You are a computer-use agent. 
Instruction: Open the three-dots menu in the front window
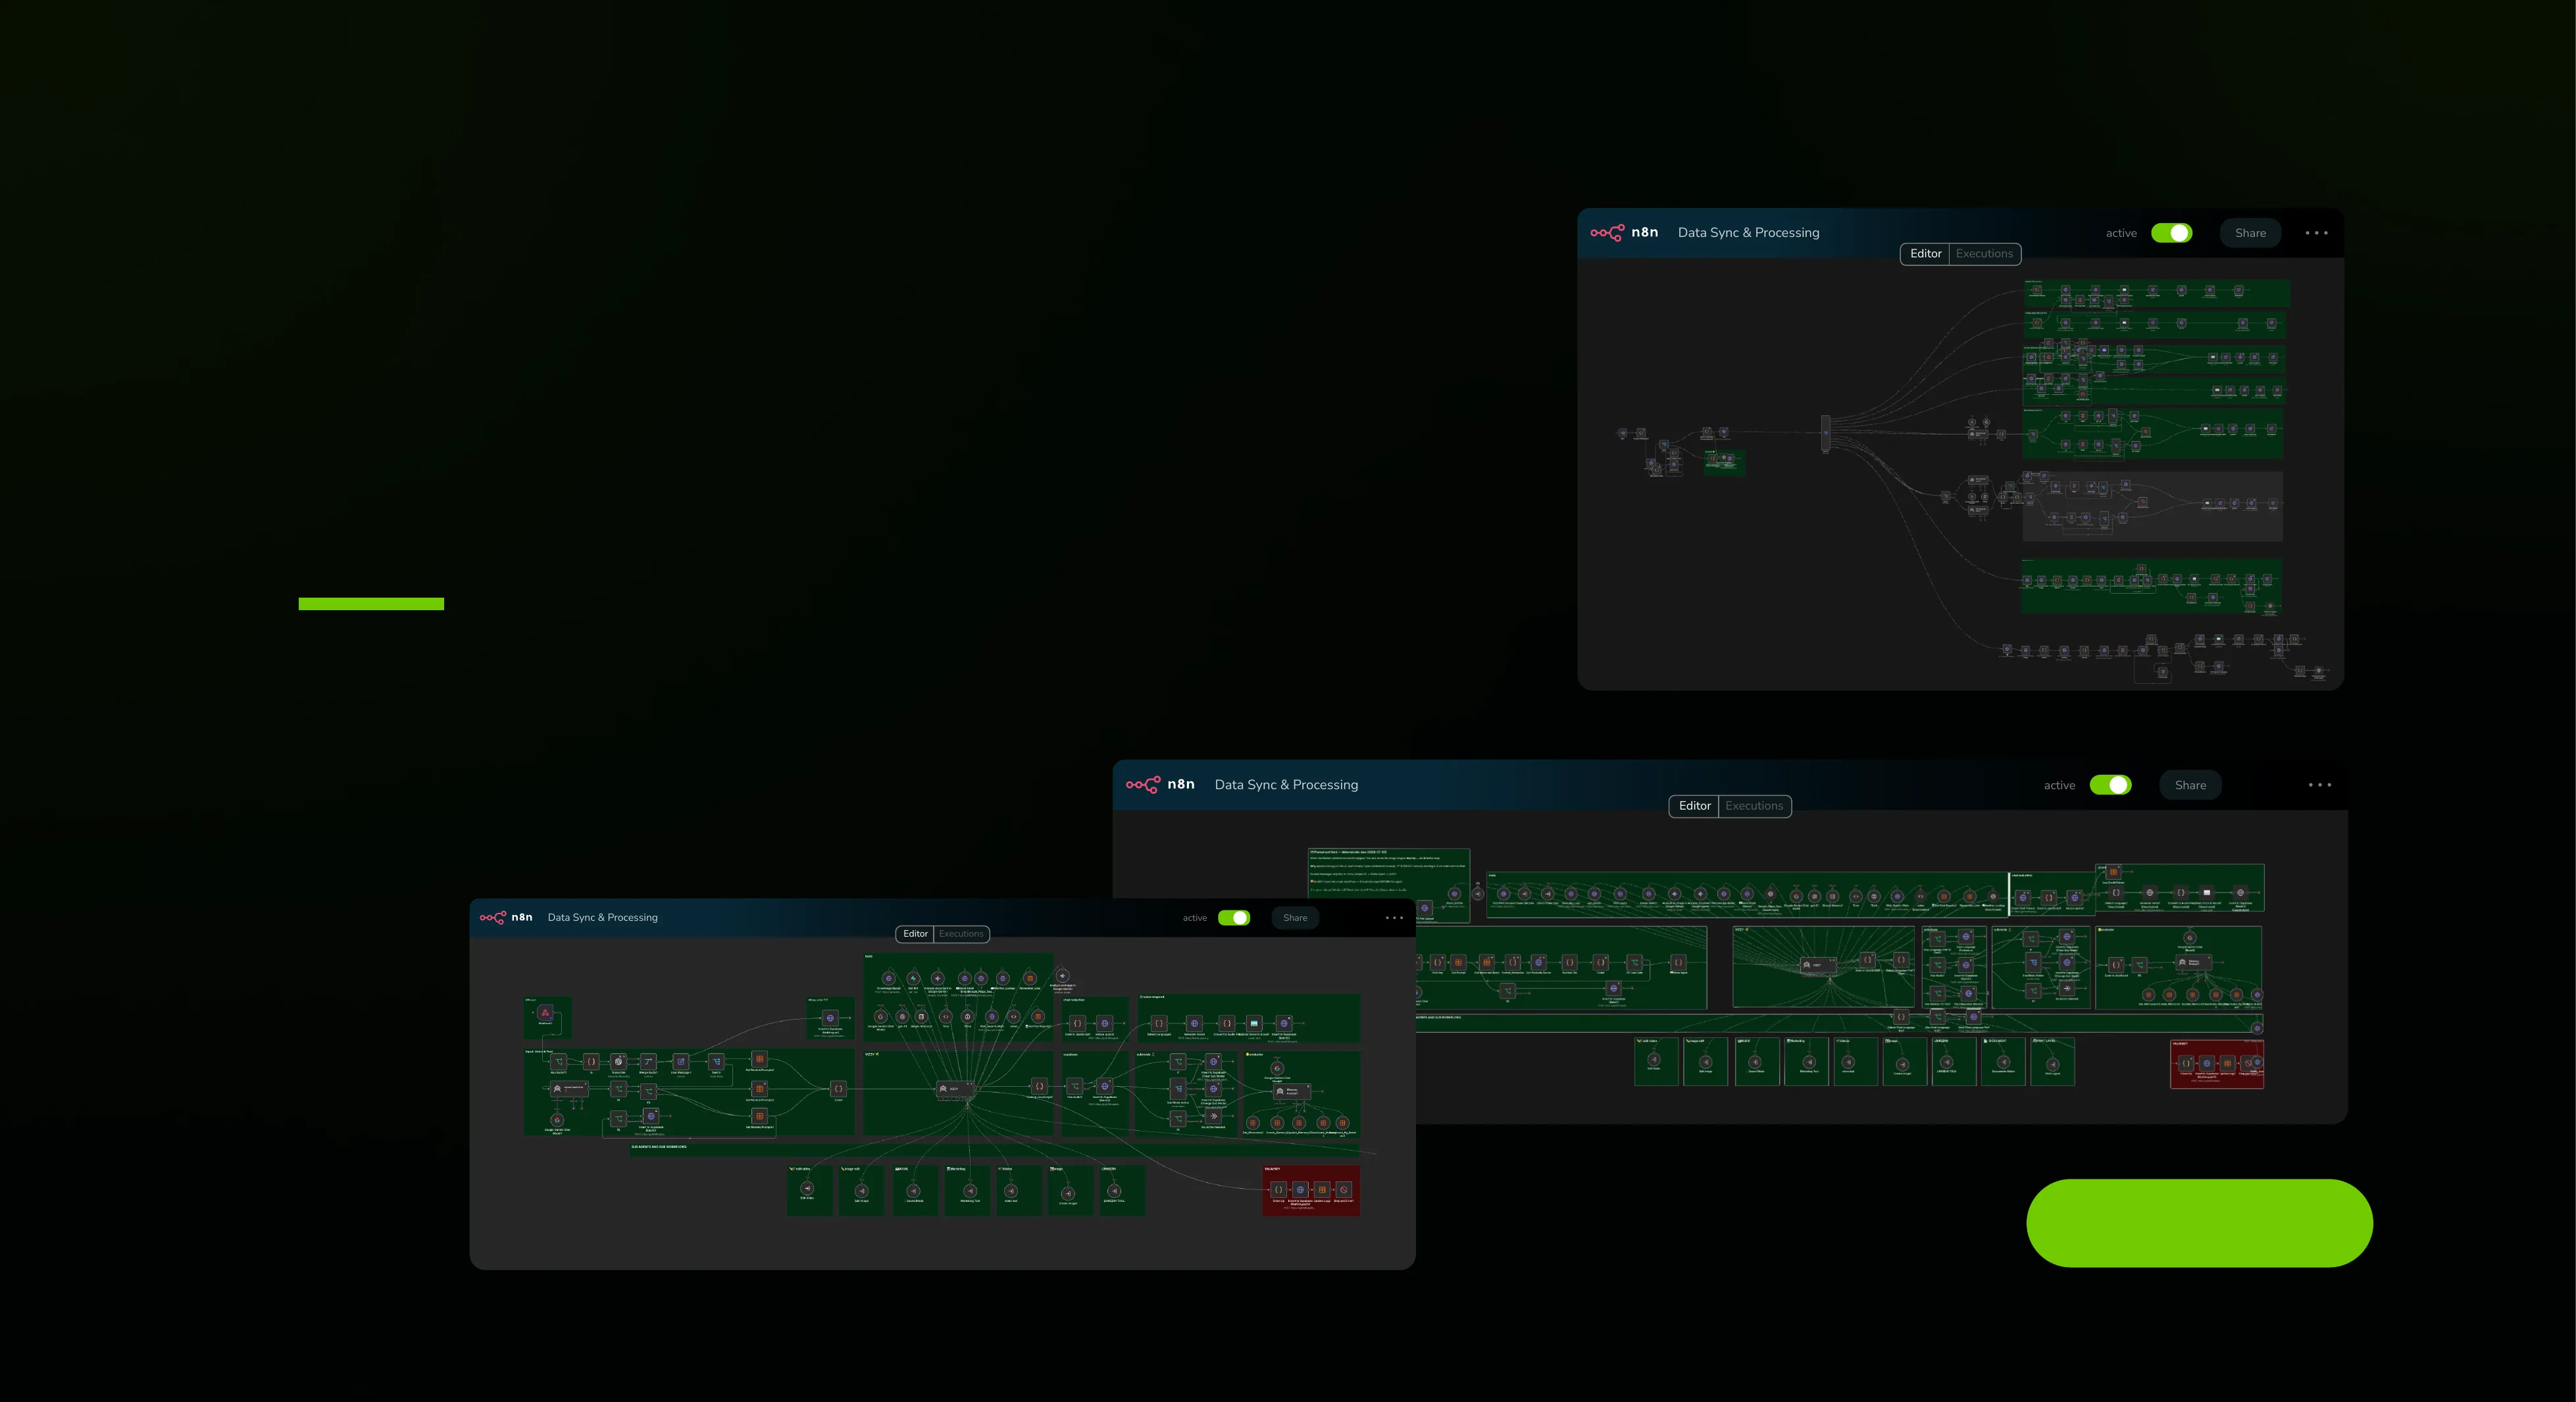[1394, 918]
